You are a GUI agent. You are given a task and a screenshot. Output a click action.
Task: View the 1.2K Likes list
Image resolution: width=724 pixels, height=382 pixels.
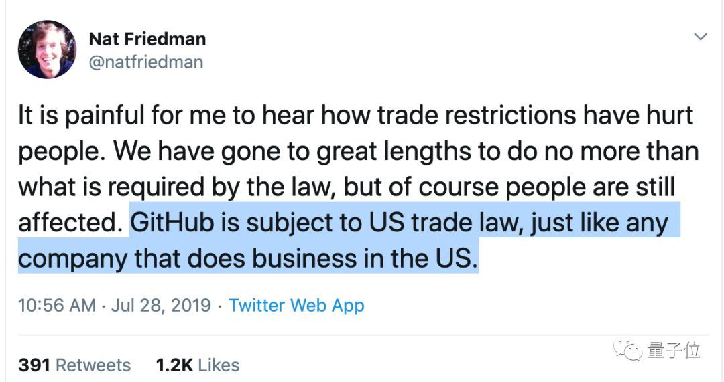click(198, 365)
